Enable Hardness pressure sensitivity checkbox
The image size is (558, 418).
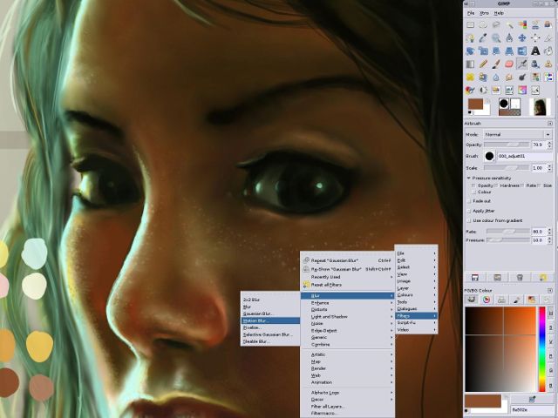496,185
